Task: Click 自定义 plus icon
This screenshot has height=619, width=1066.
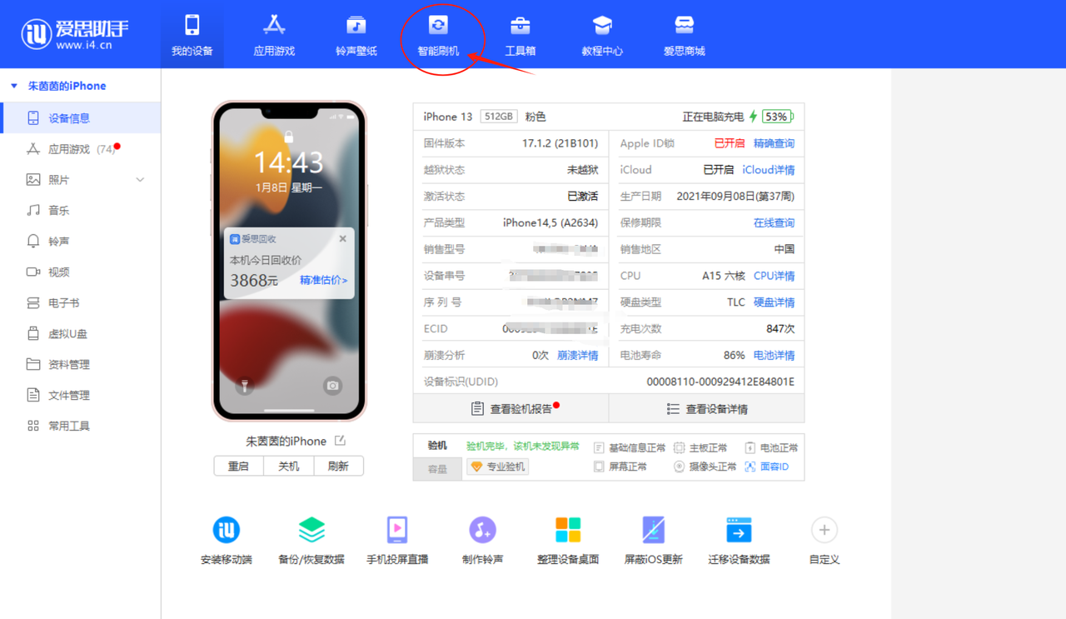Action: pos(824,531)
